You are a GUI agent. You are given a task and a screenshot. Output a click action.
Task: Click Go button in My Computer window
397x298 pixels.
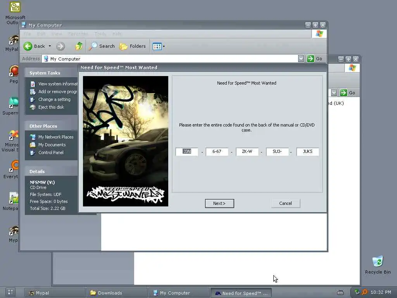coord(315,59)
